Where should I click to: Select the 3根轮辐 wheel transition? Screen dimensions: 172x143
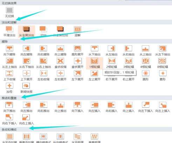[x=129, y=63]
